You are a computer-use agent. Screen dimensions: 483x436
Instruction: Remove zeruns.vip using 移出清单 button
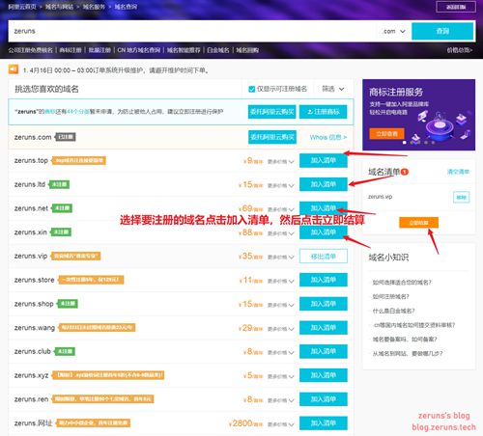coord(324,257)
